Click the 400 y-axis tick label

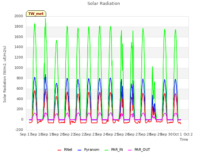[20, 99]
